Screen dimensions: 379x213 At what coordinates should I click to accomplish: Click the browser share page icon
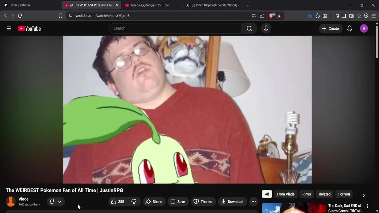262,16
